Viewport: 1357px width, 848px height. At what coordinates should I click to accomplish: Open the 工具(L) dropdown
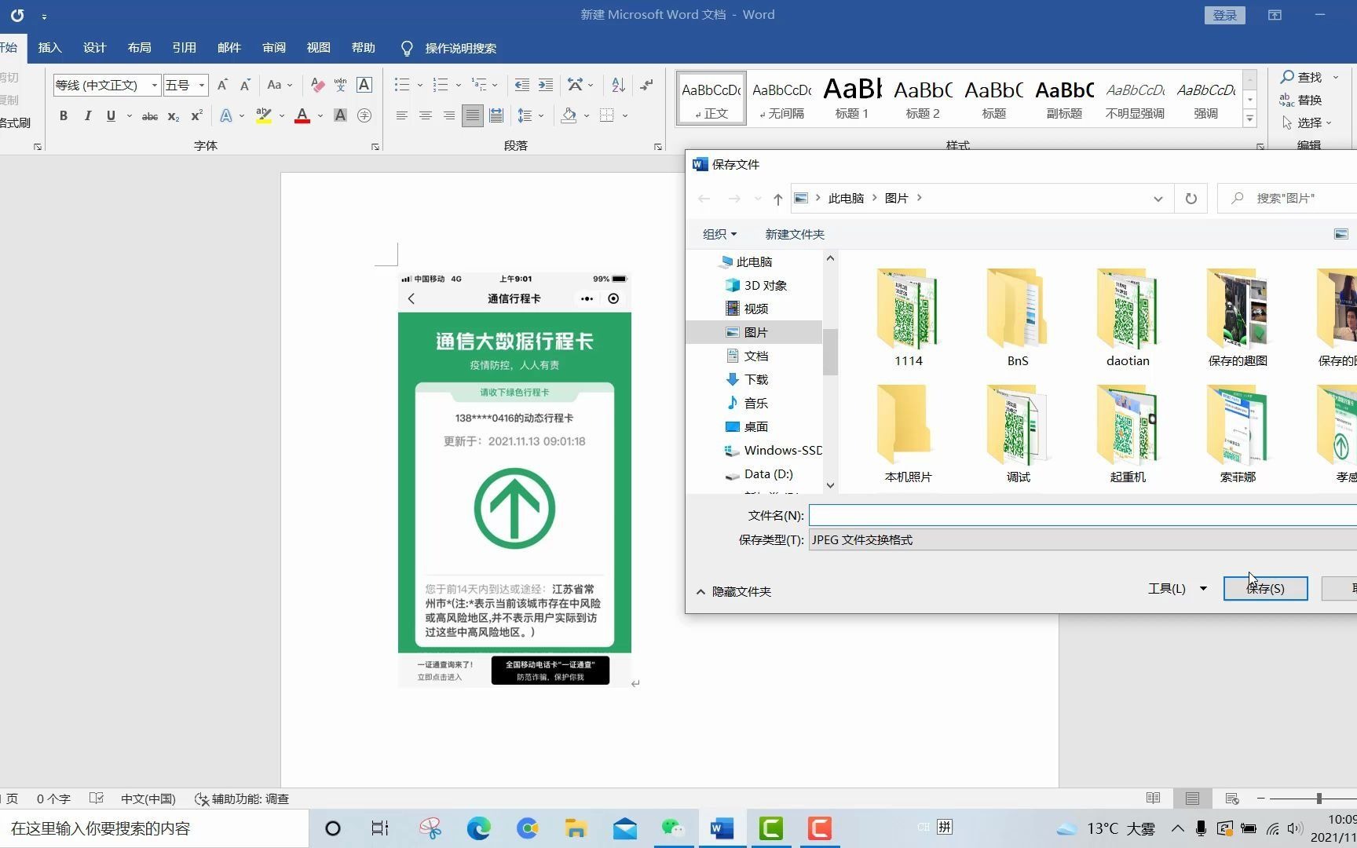[1177, 588]
